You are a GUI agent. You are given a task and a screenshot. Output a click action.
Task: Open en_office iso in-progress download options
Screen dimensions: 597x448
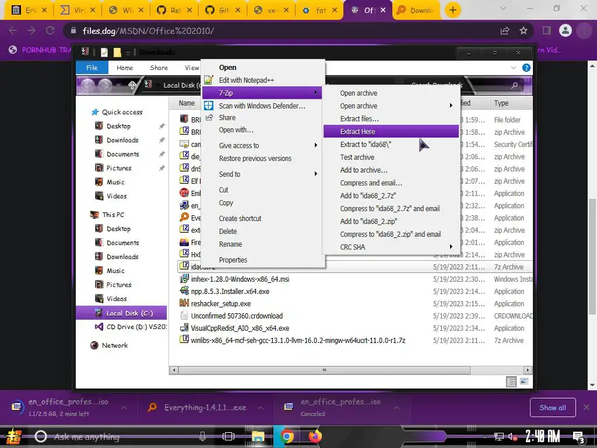124,408
